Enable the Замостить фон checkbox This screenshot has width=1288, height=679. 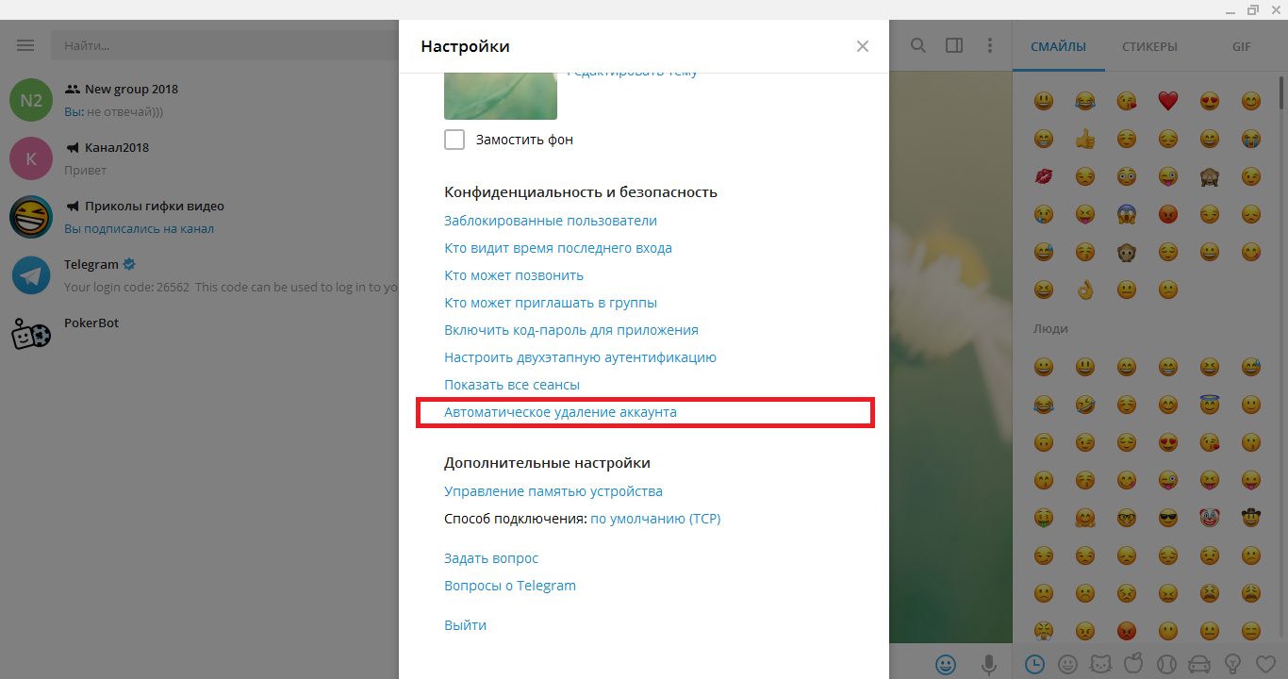(454, 140)
